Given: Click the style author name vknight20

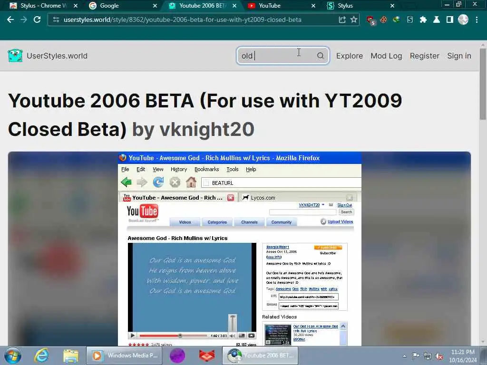Looking at the screenshot, I should 207,129.
